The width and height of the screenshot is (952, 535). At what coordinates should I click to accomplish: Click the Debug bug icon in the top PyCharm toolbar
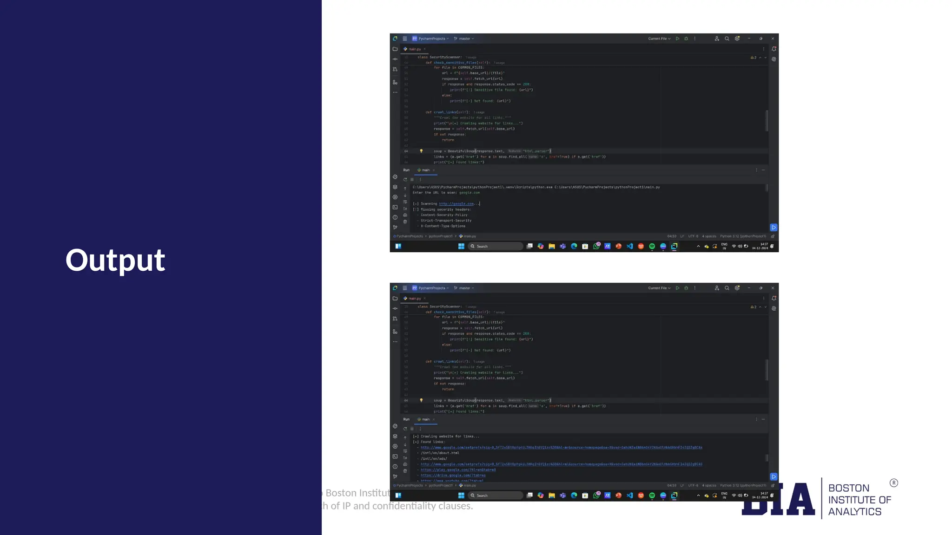686,39
